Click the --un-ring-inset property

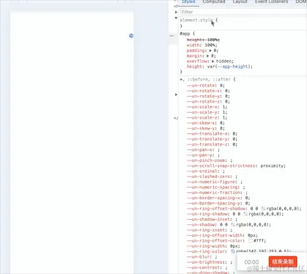207,230
